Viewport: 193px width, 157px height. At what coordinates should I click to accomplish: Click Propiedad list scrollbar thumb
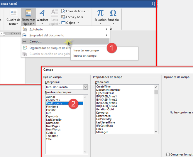pyautogui.click(x=156, y=92)
